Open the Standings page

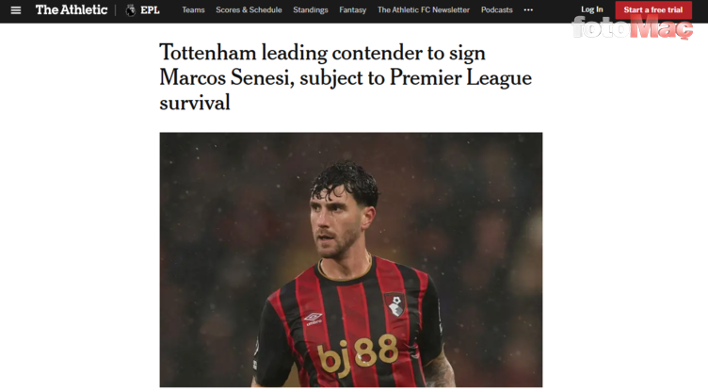(x=311, y=10)
